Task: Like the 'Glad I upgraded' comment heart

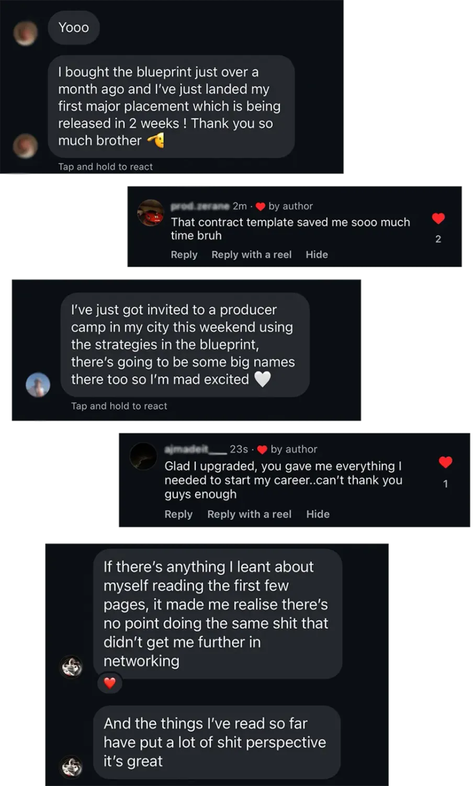Action: [446, 462]
